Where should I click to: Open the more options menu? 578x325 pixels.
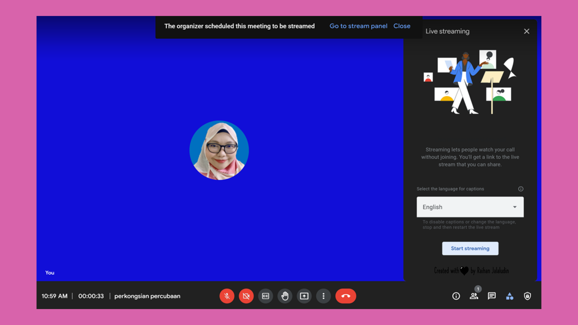coord(323,296)
